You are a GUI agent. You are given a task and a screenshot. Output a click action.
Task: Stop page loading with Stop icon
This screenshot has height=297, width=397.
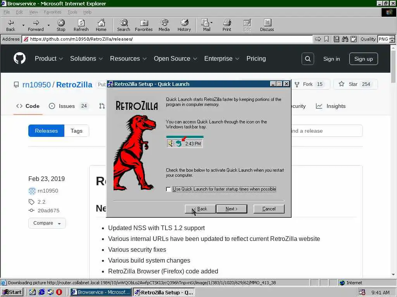[x=61, y=25]
